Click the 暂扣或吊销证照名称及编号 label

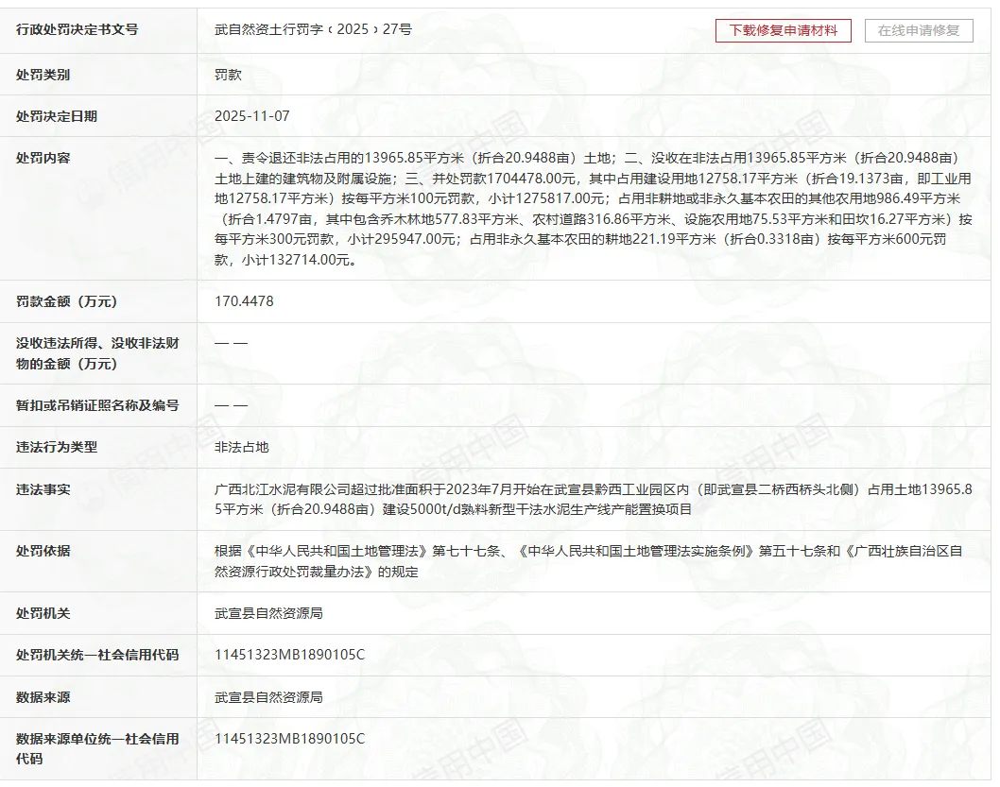97,405
